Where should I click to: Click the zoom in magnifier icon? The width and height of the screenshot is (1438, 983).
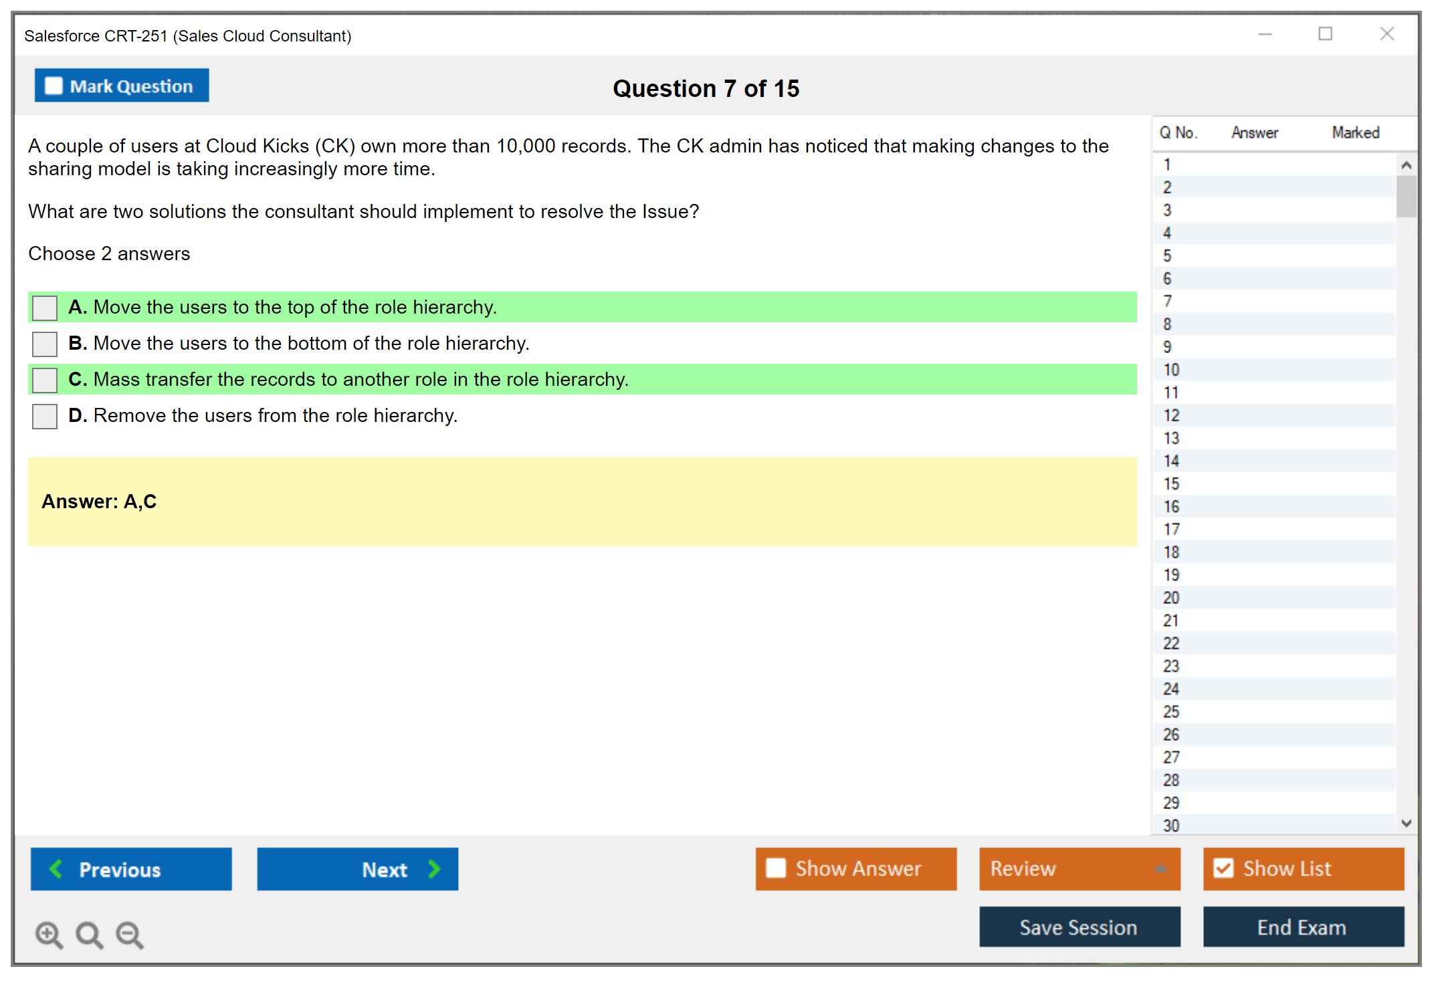pyautogui.click(x=48, y=934)
